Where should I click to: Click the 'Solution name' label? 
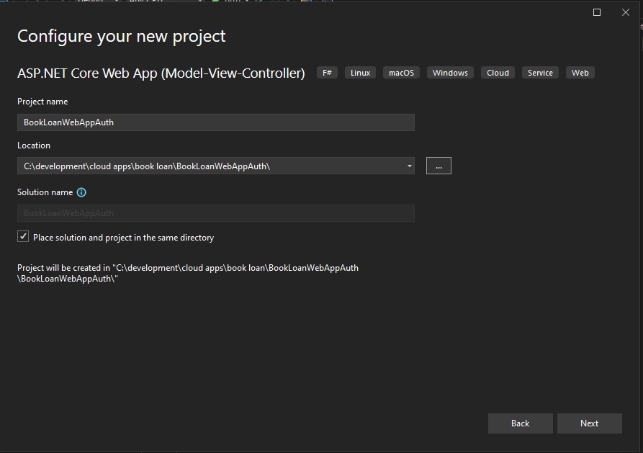pyautogui.click(x=45, y=192)
